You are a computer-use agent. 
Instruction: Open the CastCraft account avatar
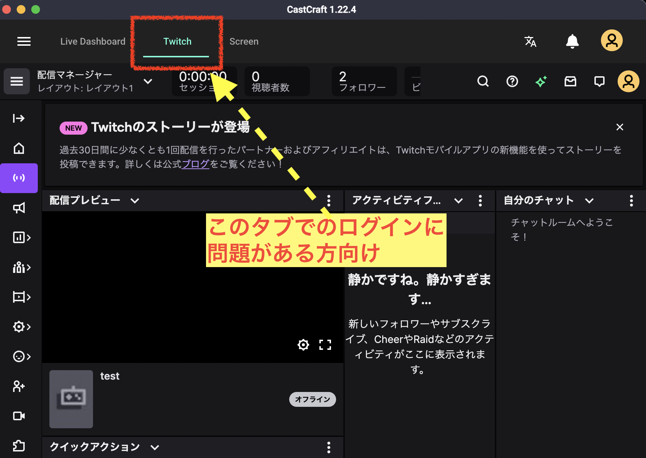coord(612,40)
